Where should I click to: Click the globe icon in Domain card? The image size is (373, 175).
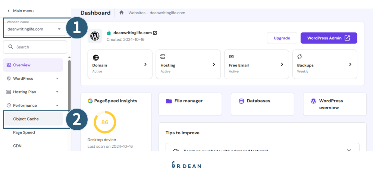96,57
